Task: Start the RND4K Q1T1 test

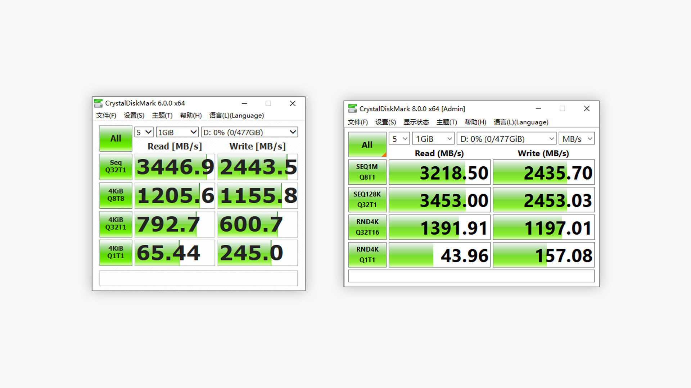Action: pos(367,255)
